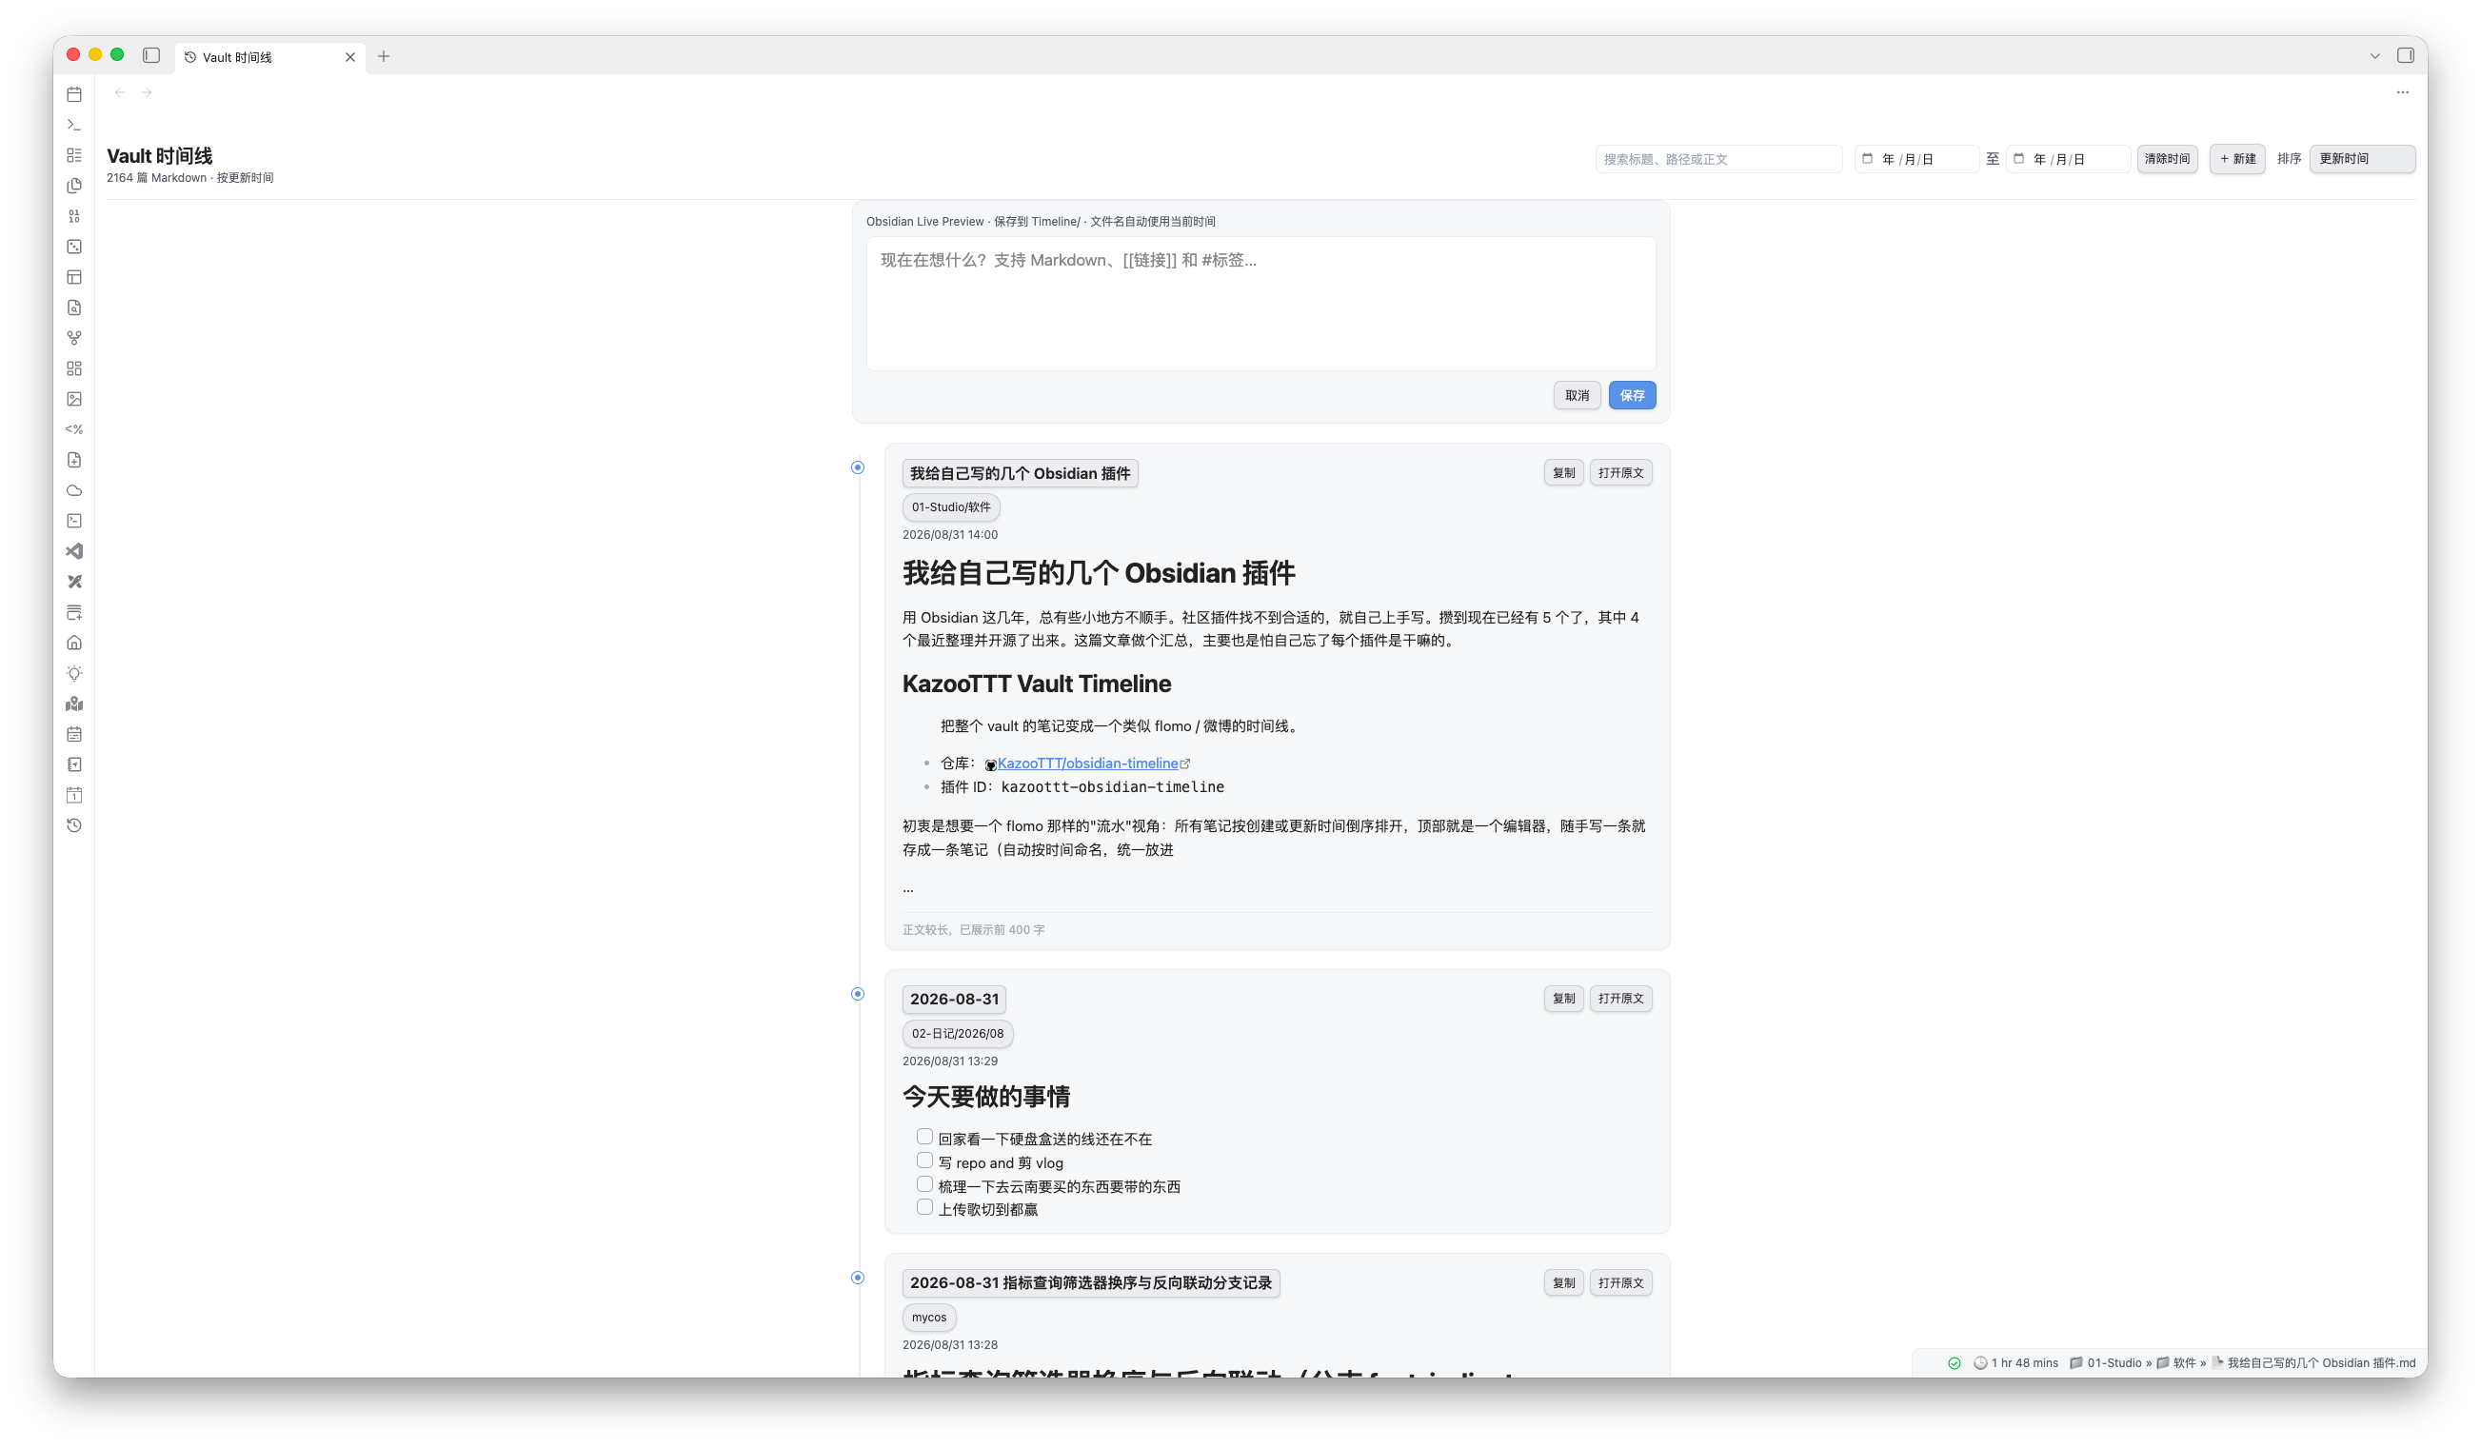2481x1448 pixels.
Task: Click the calendar day-1 icon
Action: pyautogui.click(x=74, y=796)
